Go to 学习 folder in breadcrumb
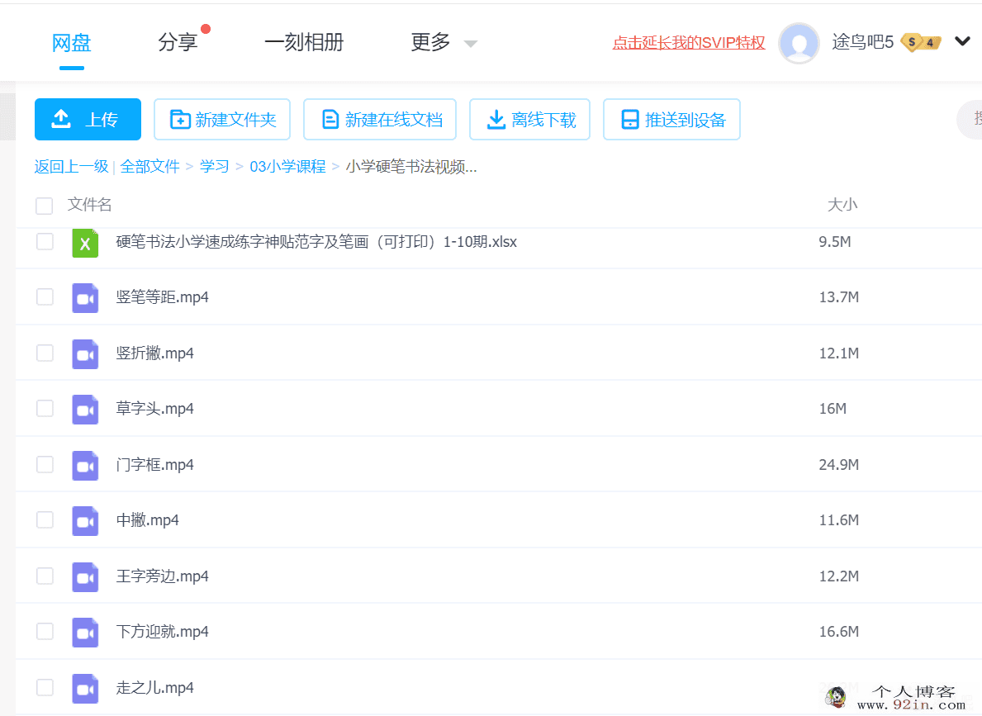 coord(214,167)
